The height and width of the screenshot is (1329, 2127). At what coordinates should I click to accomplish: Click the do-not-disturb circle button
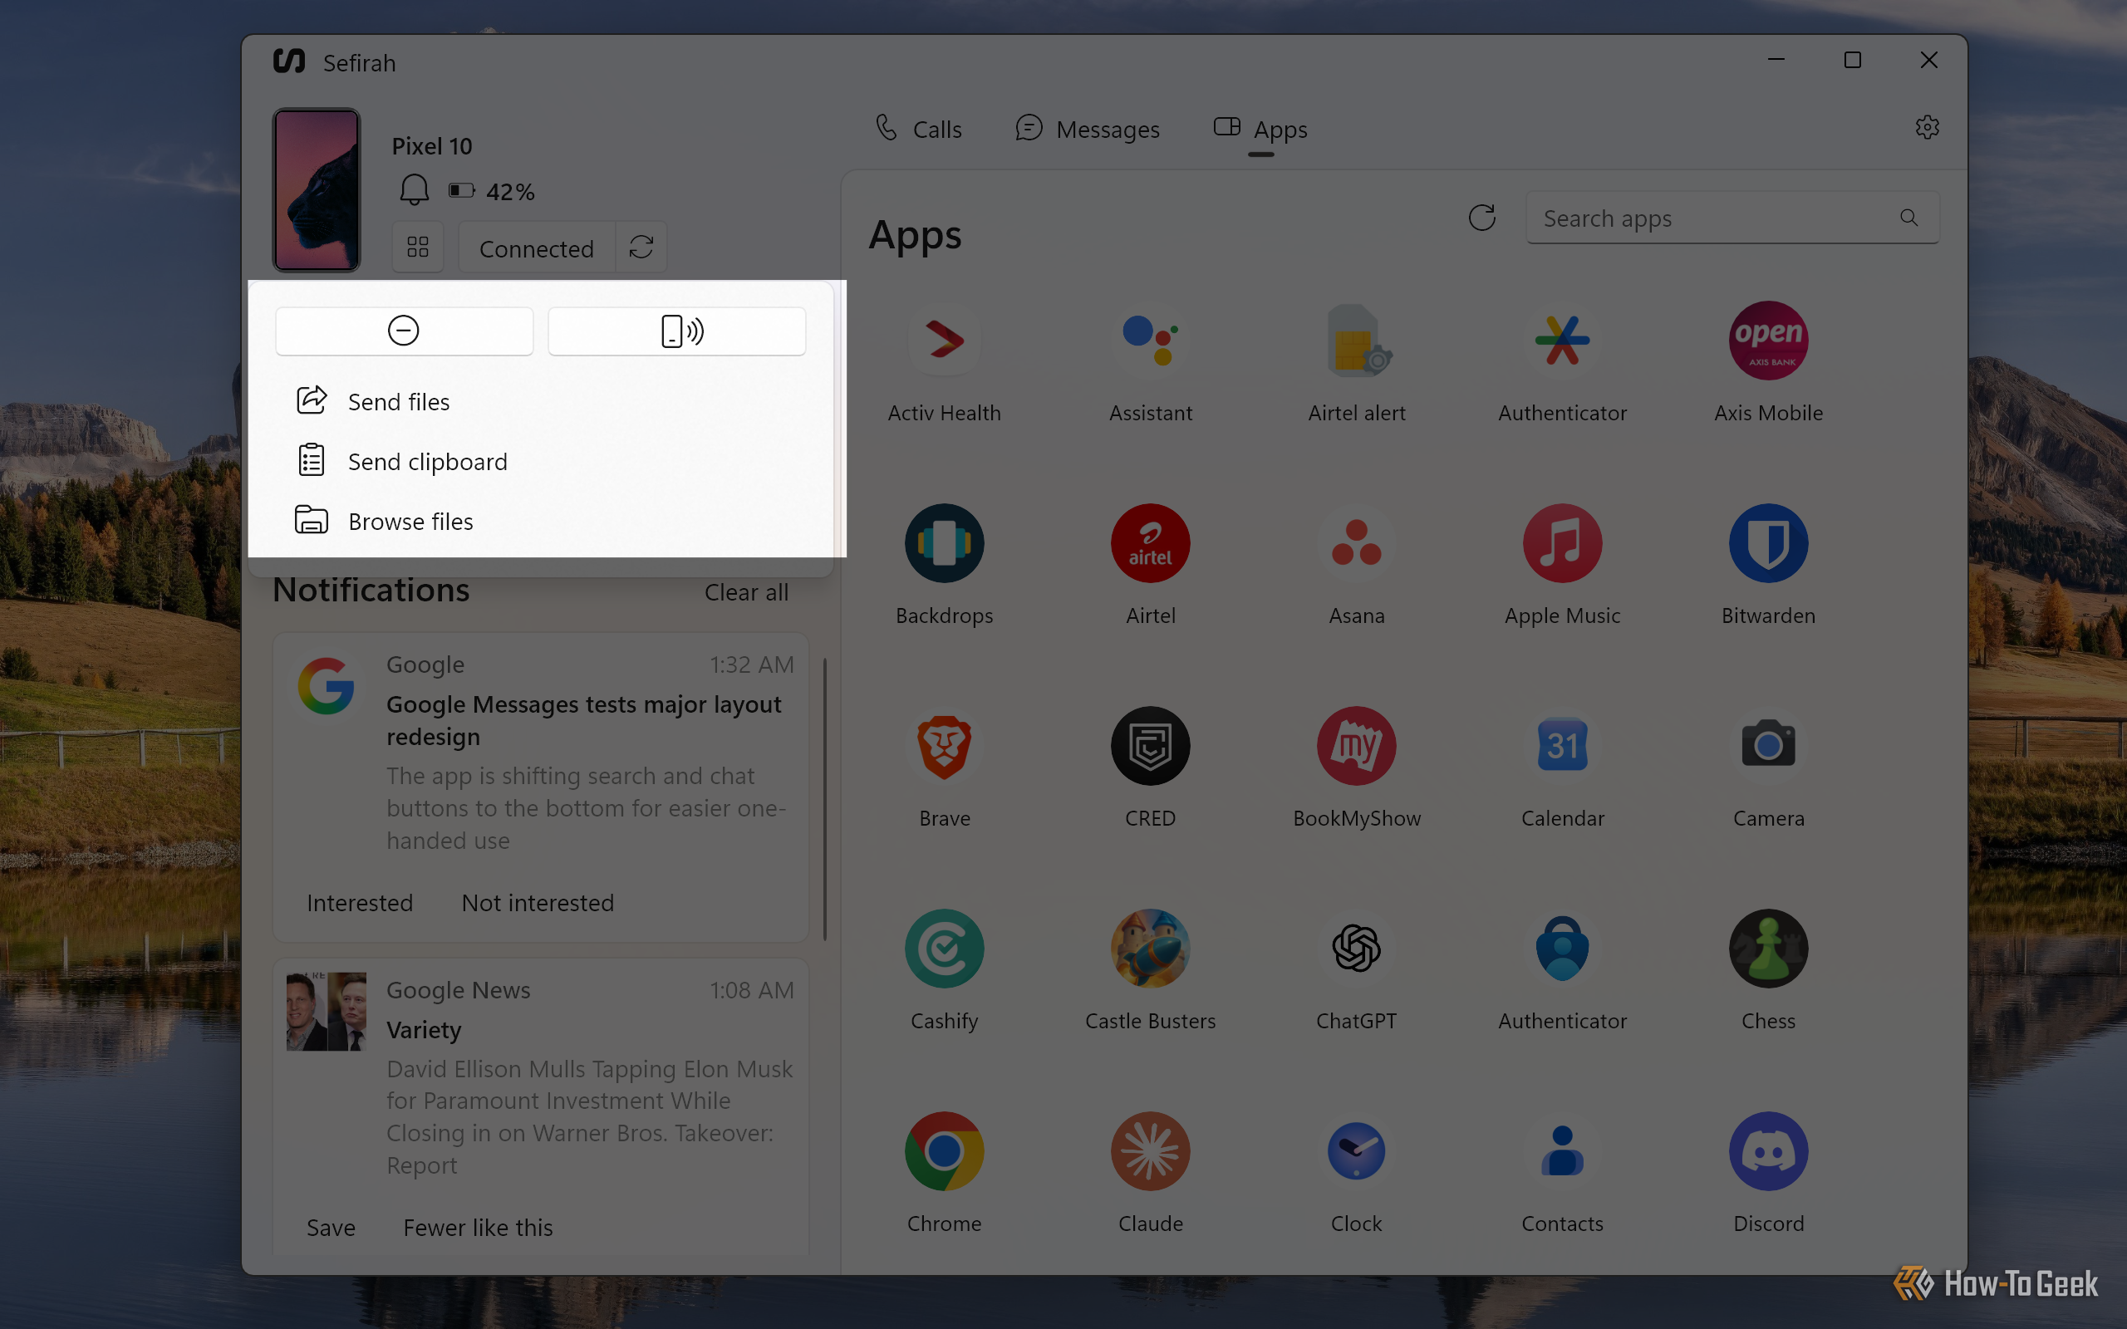coord(404,331)
